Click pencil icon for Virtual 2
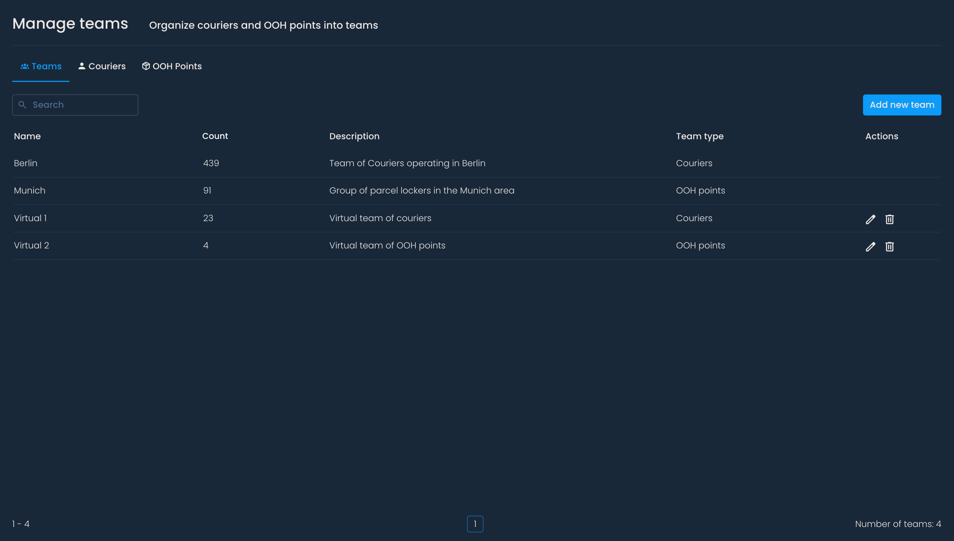 tap(870, 247)
